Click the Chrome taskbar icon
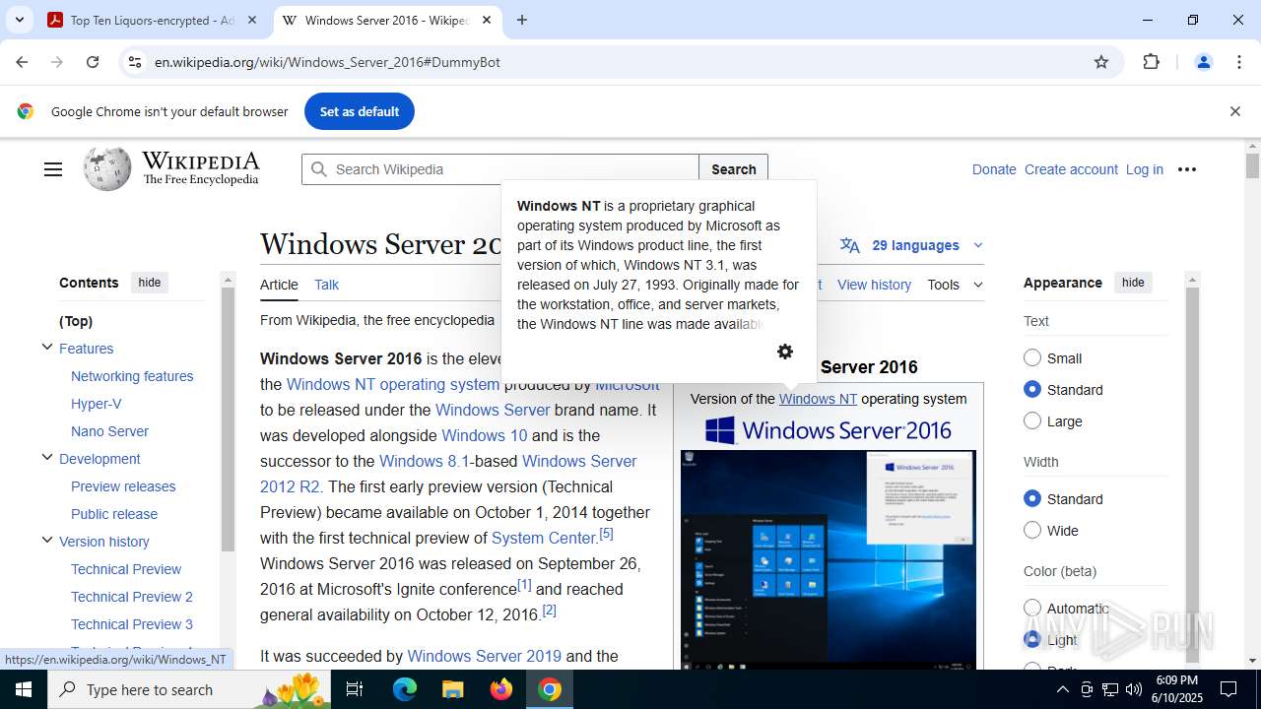1261x709 pixels. (550, 689)
